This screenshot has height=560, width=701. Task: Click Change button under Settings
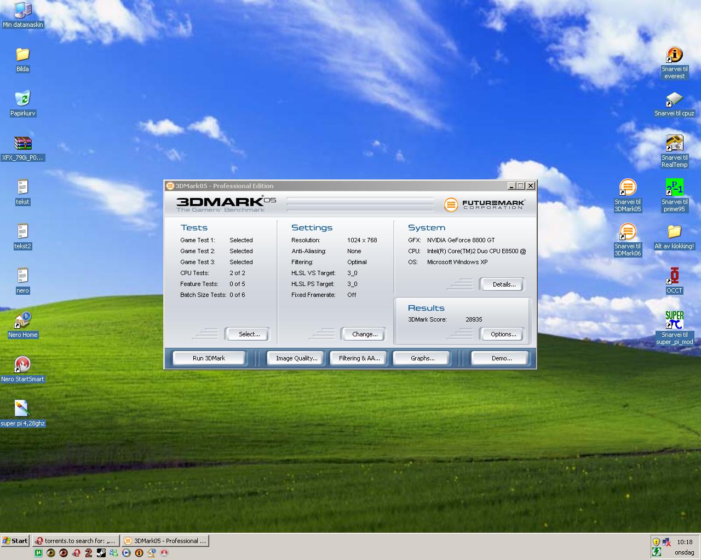click(x=365, y=334)
